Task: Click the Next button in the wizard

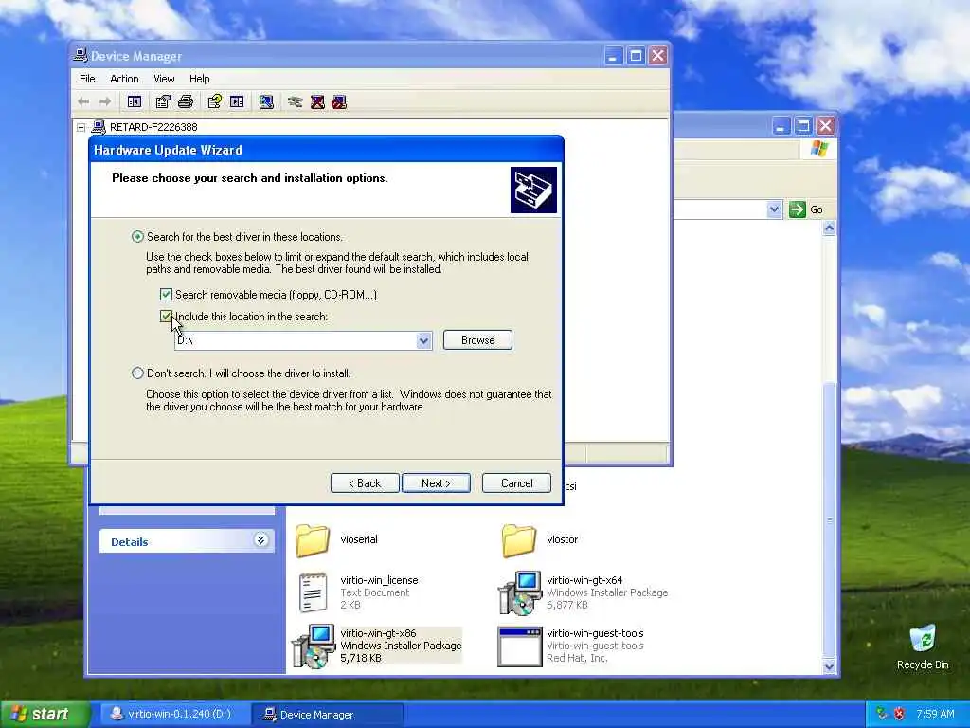Action: pyautogui.click(x=436, y=482)
